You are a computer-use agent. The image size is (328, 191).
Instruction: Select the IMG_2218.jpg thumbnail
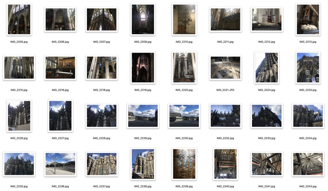click(x=102, y=68)
